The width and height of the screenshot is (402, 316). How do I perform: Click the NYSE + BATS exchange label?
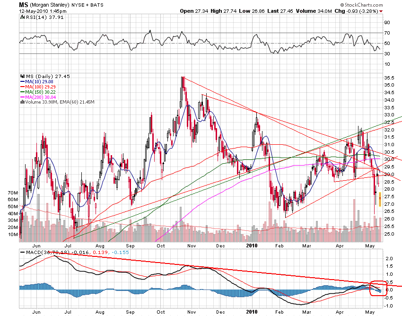tap(87, 5)
